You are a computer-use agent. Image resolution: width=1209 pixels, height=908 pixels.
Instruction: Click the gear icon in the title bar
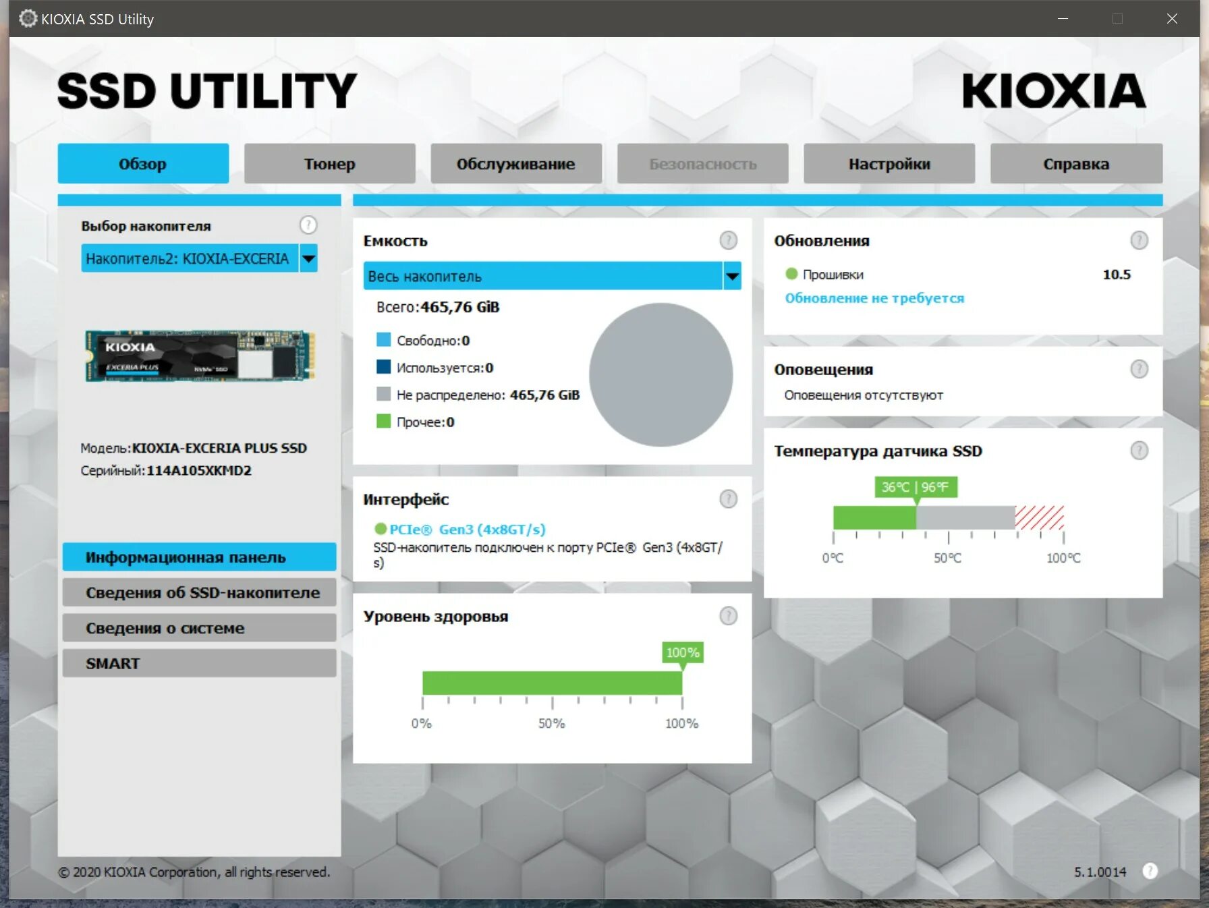pos(28,18)
